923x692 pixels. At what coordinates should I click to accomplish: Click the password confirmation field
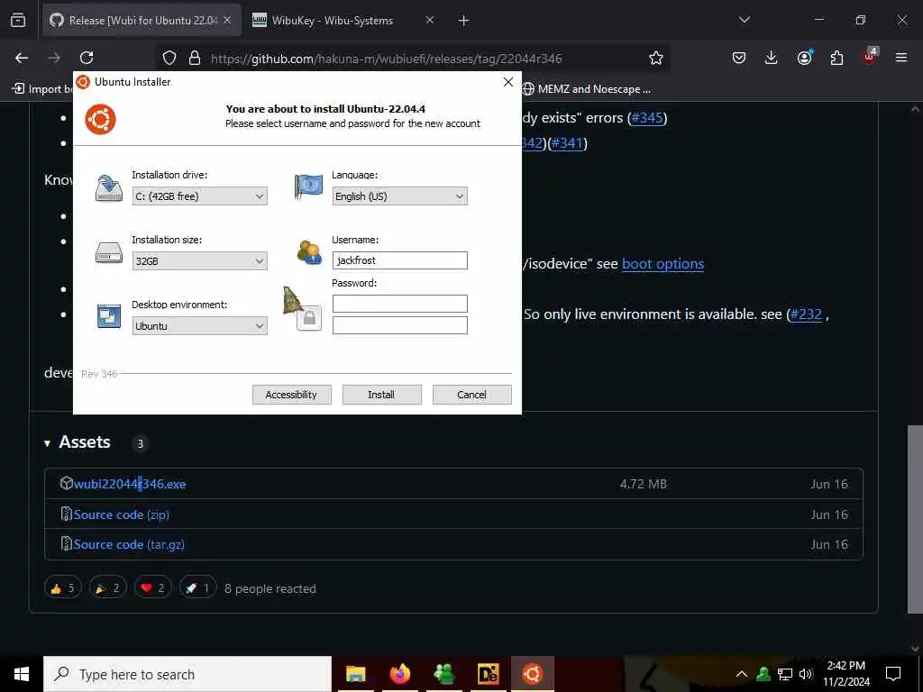pos(399,325)
